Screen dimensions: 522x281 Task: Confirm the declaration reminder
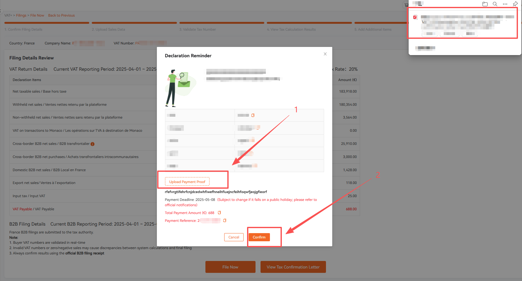[x=259, y=237]
